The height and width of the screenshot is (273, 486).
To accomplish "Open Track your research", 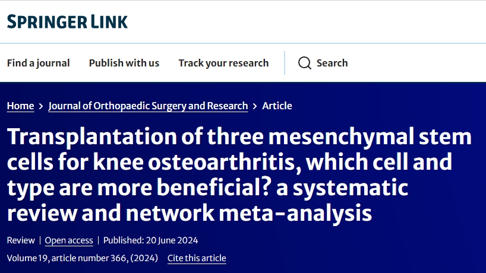I will click(223, 63).
